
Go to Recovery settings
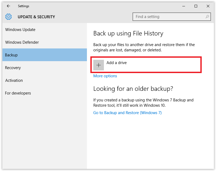[x=45, y=68]
